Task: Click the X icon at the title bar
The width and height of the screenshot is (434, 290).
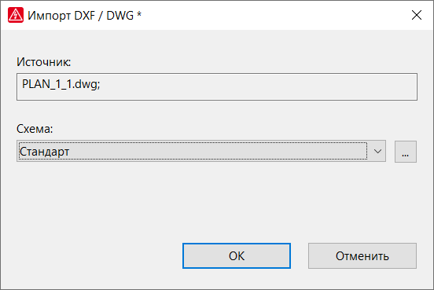Action: pyautogui.click(x=416, y=15)
